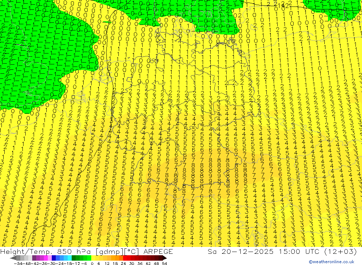
Task: Click the left grey arrow of color scale
Action: pyautogui.click(x=13, y=258)
